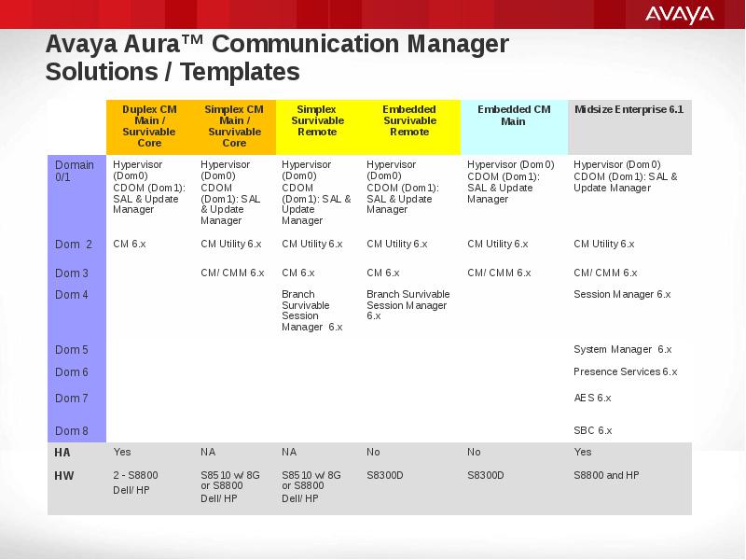746x560 pixels.
Task: Select the 'S8800 and HP' hardware cell
Action: 606,476
